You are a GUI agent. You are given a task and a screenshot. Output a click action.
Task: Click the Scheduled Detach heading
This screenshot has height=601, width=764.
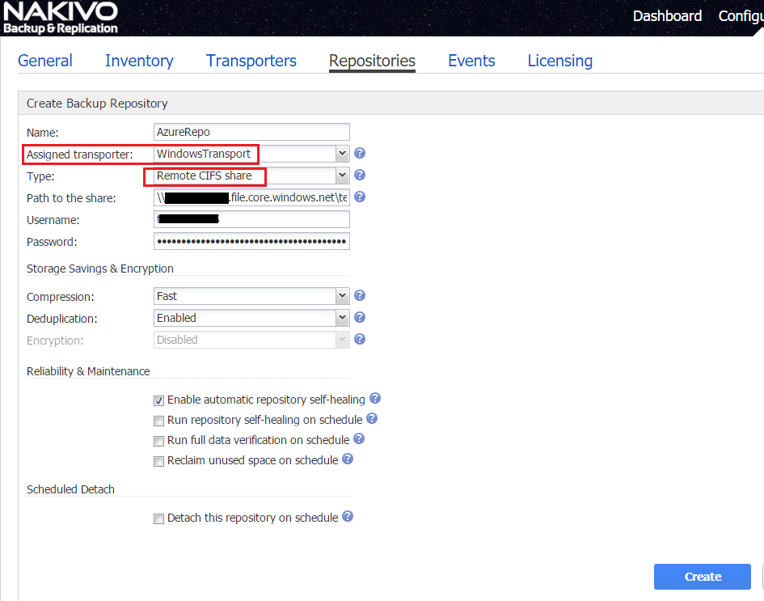pos(70,489)
